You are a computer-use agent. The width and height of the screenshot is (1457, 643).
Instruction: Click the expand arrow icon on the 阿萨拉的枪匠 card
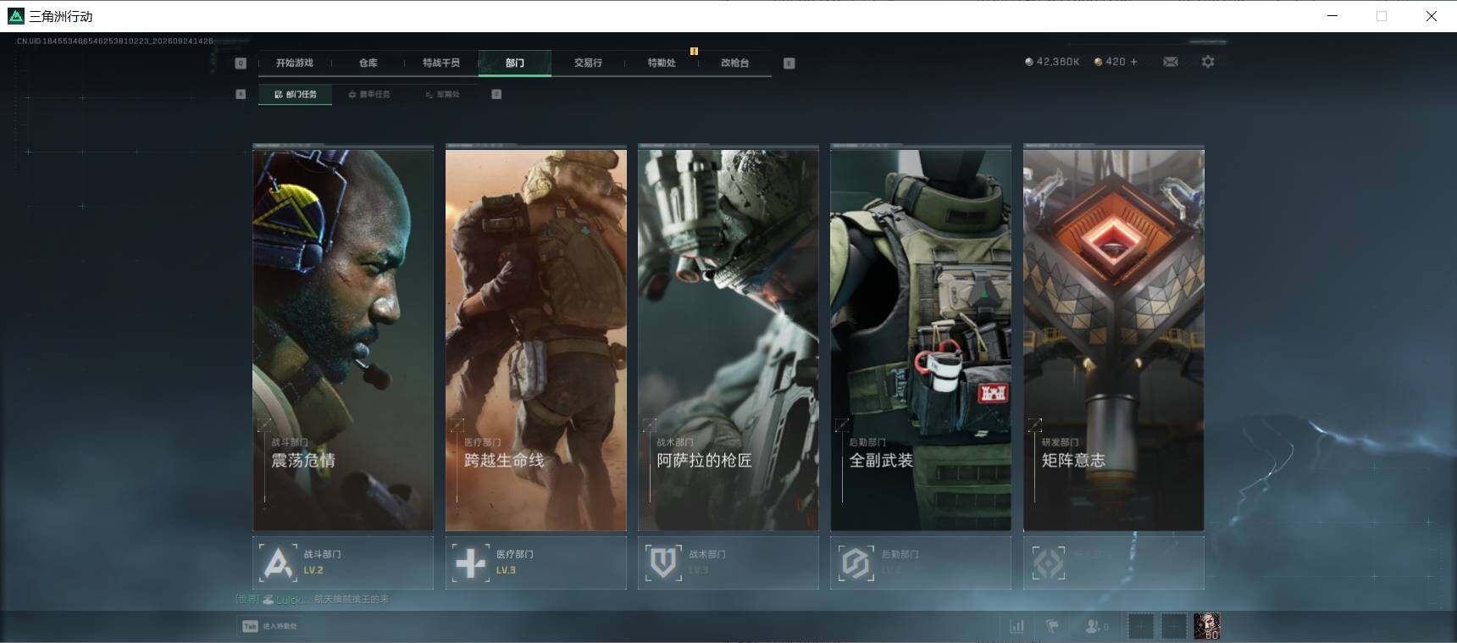click(x=650, y=424)
